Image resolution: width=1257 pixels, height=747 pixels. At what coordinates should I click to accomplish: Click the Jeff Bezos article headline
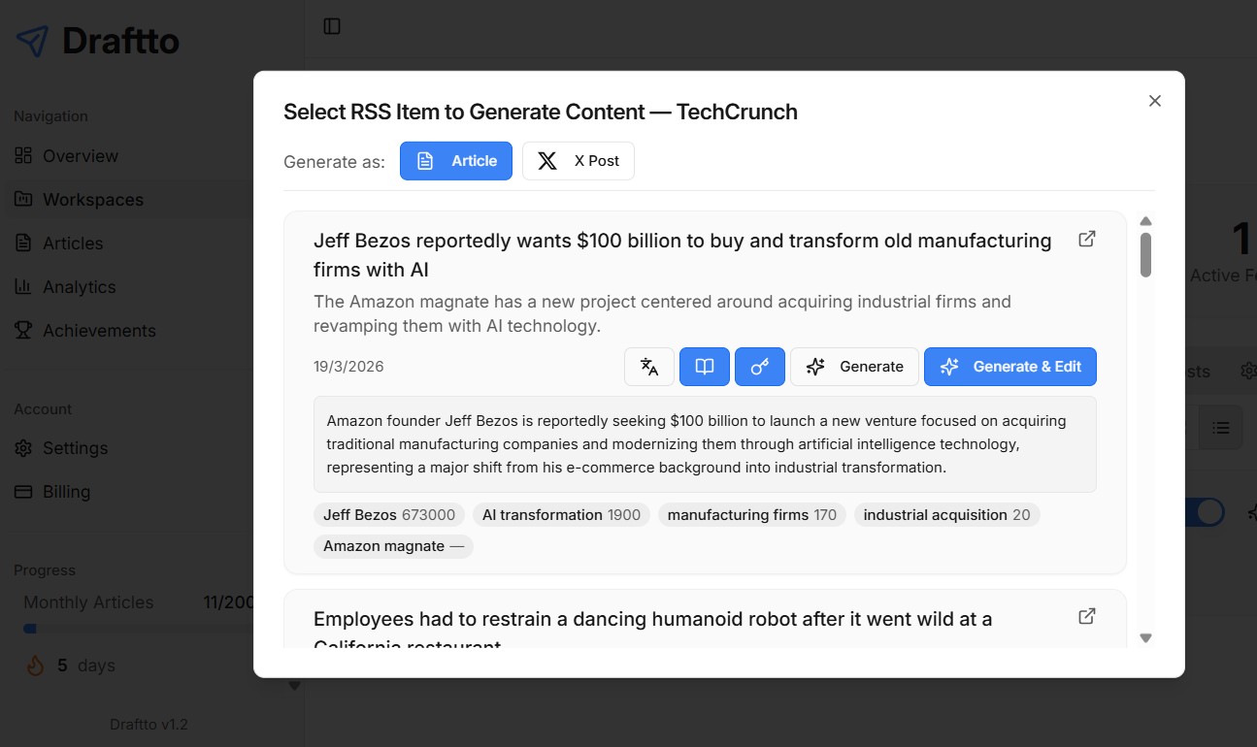pyautogui.click(x=682, y=254)
